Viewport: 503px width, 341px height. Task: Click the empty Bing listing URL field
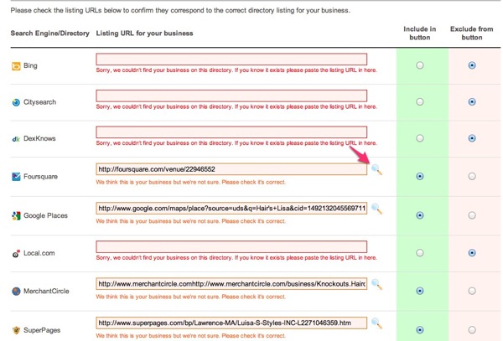(x=231, y=59)
